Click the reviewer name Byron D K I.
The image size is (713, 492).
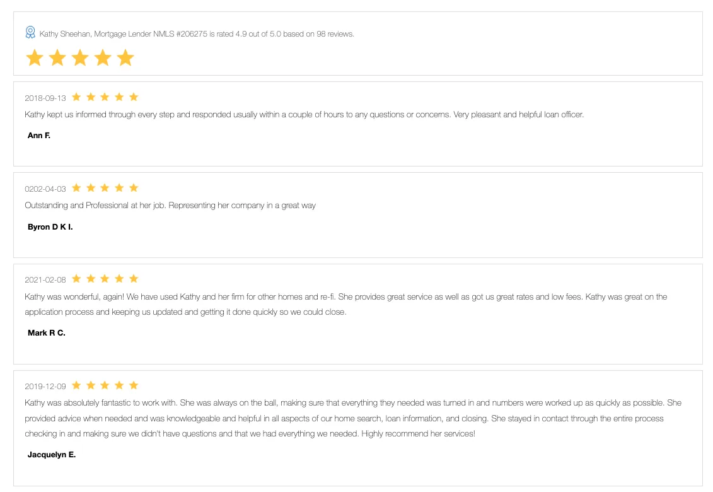click(x=50, y=226)
